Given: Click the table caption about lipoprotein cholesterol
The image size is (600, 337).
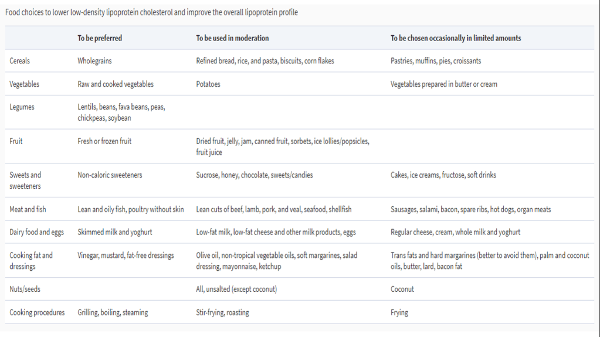Looking at the screenshot, I should 151,12.
